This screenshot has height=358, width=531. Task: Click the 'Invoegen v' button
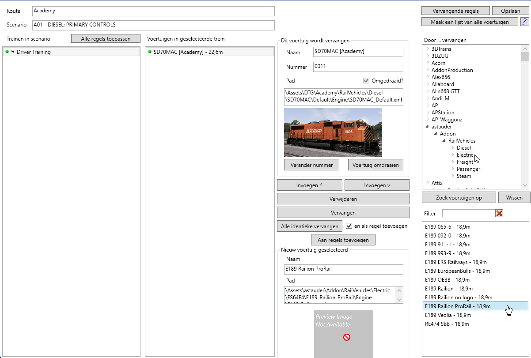(377, 185)
